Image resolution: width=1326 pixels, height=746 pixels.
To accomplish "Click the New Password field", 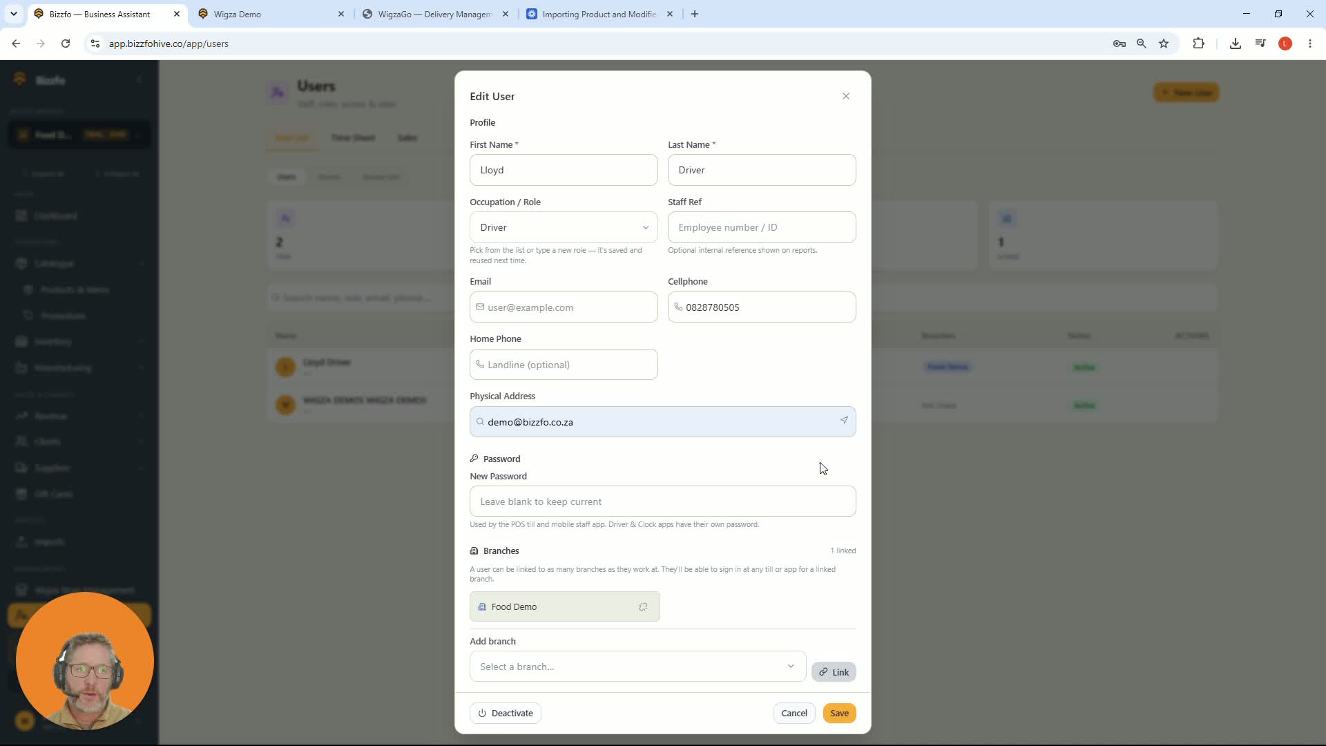I will 663,501.
